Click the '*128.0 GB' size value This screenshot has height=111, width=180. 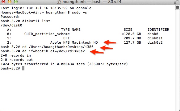pos(131,34)
